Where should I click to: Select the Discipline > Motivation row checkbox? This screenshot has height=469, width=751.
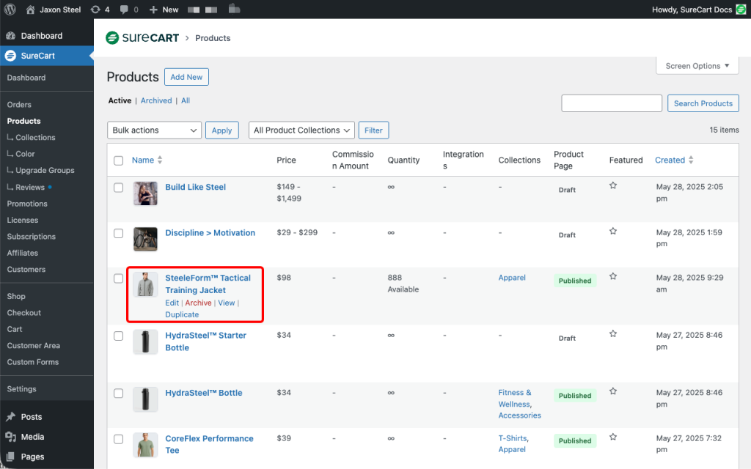pyautogui.click(x=119, y=233)
